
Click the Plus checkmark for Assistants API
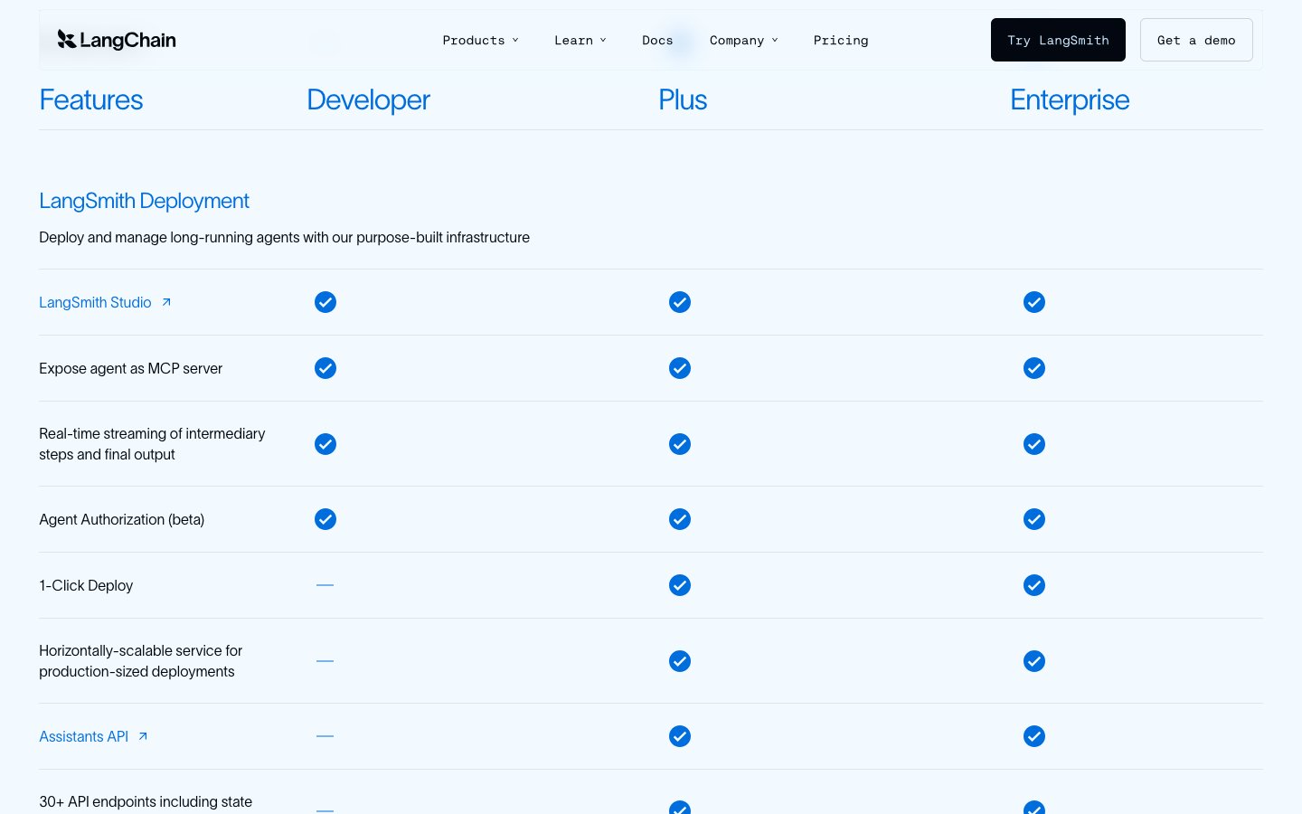pyautogui.click(x=680, y=736)
